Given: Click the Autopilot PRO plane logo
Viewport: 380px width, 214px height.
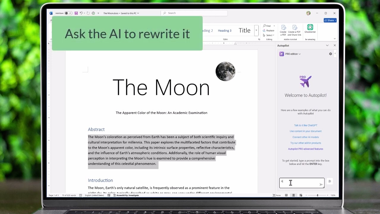Looking at the screenshot, I should pyautogui.click(x=305, y=81).
